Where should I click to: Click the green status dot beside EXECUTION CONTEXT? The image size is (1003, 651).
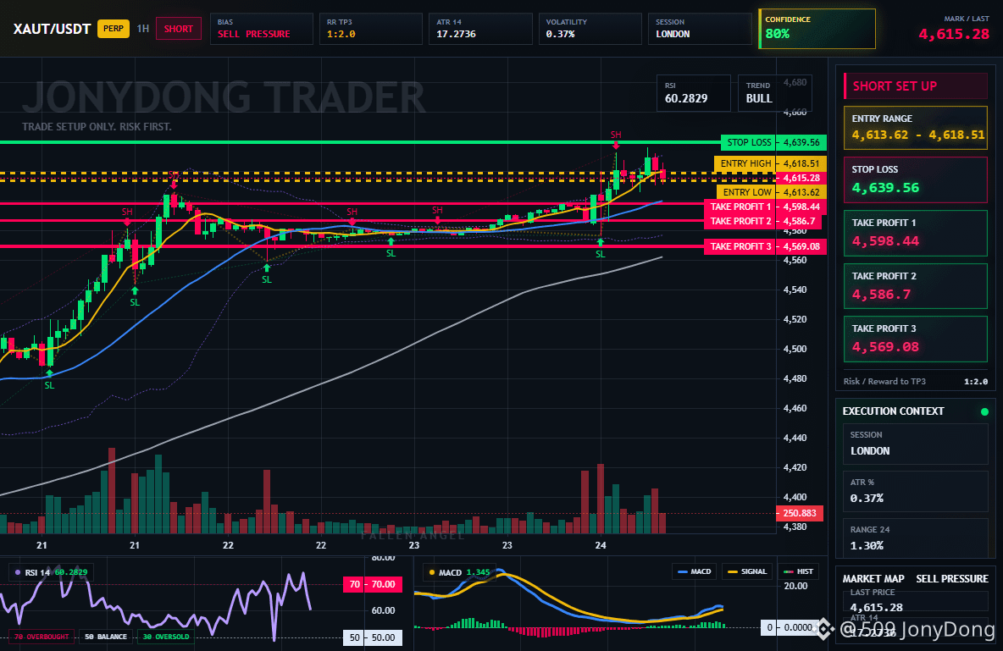click(984, 411)
